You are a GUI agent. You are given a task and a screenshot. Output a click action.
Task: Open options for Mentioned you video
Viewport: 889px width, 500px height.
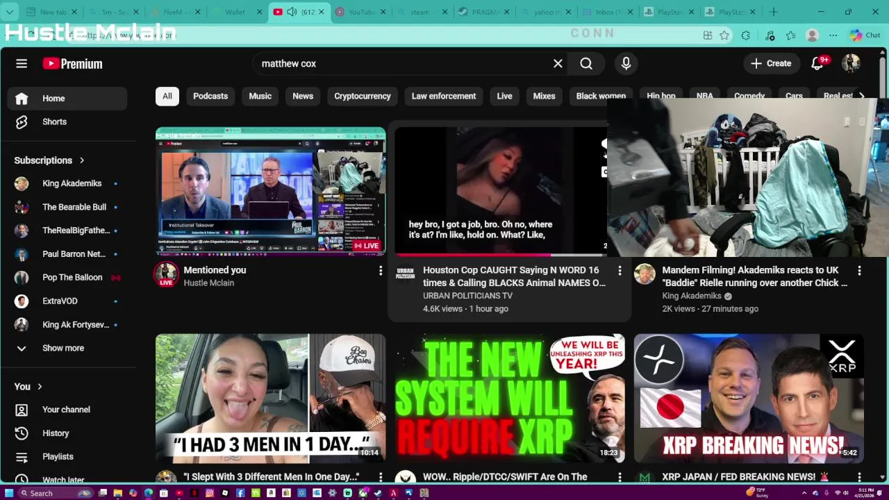(380, 270)
